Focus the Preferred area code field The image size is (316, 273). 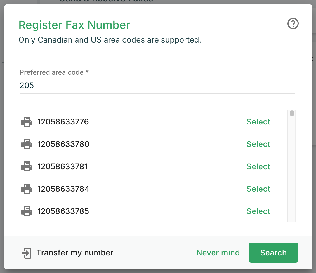(x=157, y=85)
